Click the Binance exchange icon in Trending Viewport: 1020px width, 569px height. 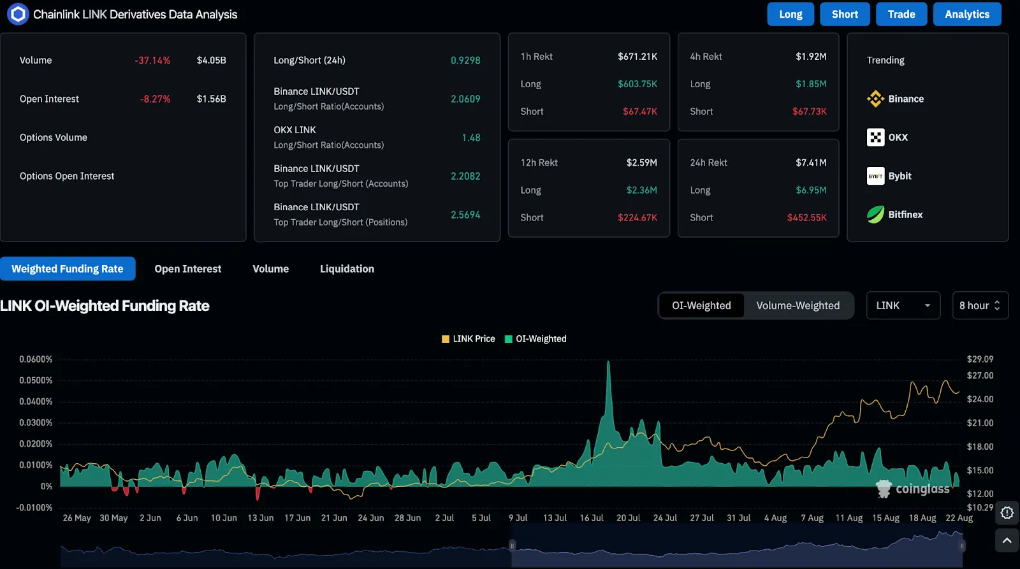pyautogui.click(x=875, y=99)
